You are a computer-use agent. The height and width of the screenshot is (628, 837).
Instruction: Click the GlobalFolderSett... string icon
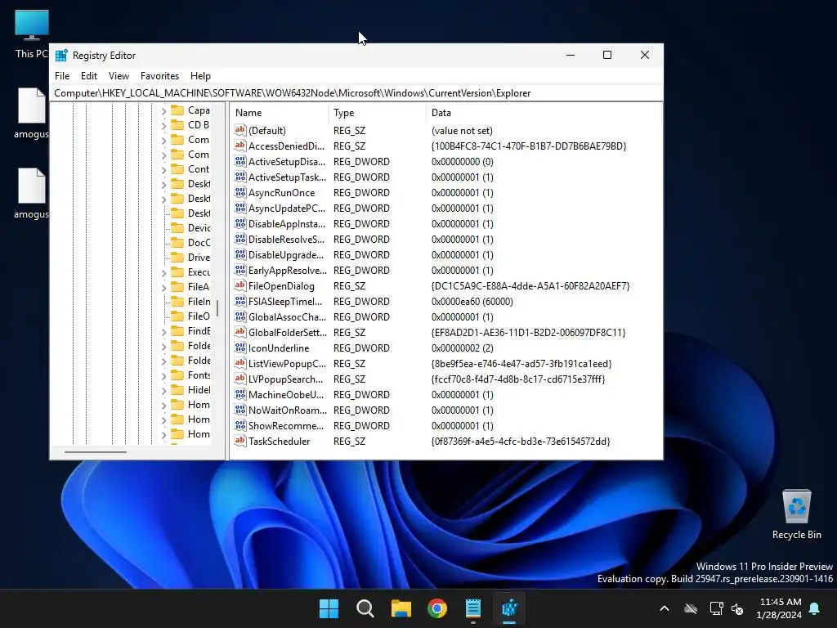pos(240,332)
